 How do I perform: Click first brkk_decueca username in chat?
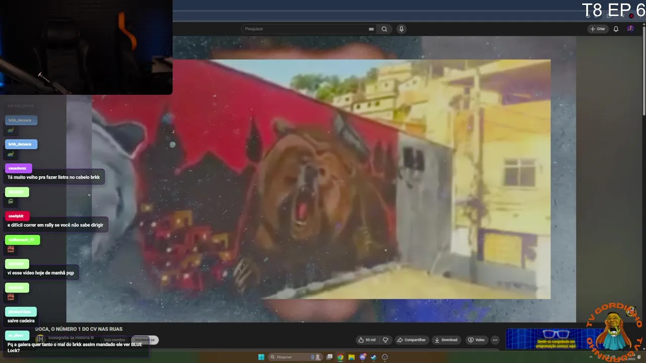coord(20,120)
